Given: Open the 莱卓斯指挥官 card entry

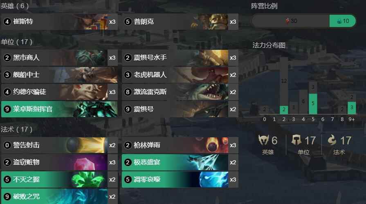Looking at the screenshot, I should (x=59, y=109).
